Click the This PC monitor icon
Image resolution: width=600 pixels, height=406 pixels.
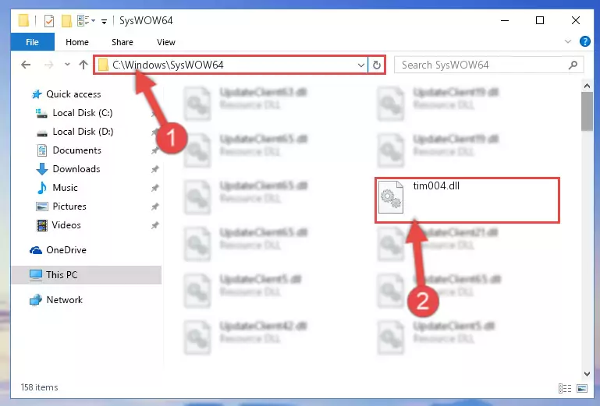(x=36, y=275)
